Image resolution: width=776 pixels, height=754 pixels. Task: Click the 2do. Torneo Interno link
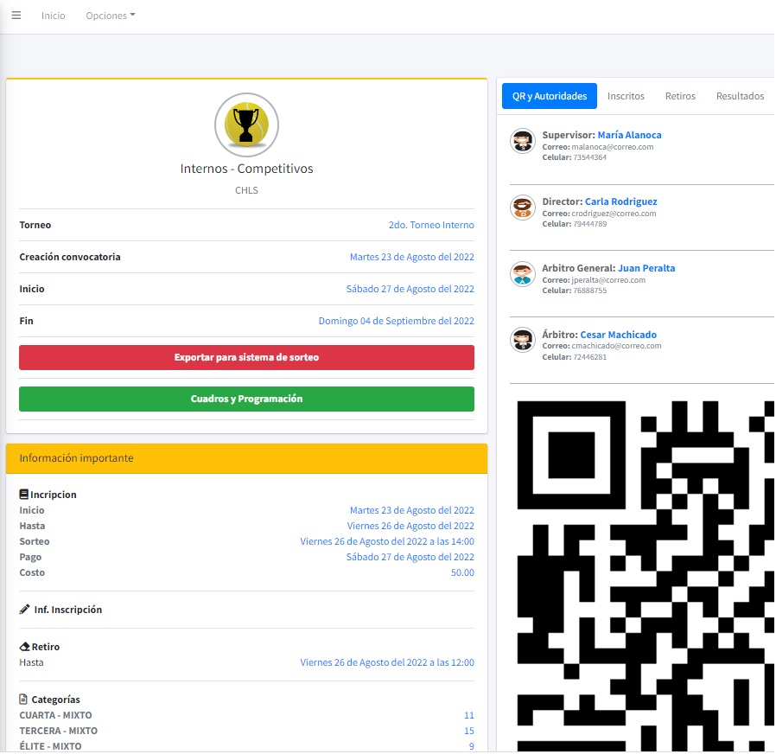[430, 225]
